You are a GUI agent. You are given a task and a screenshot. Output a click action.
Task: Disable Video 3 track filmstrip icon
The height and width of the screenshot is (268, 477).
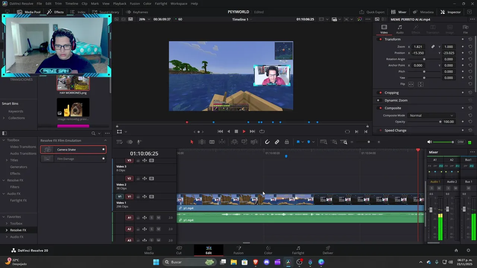152,160
